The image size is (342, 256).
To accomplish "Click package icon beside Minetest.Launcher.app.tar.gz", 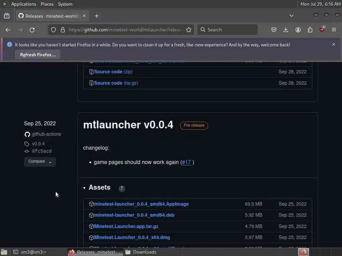I will (92, 226).
